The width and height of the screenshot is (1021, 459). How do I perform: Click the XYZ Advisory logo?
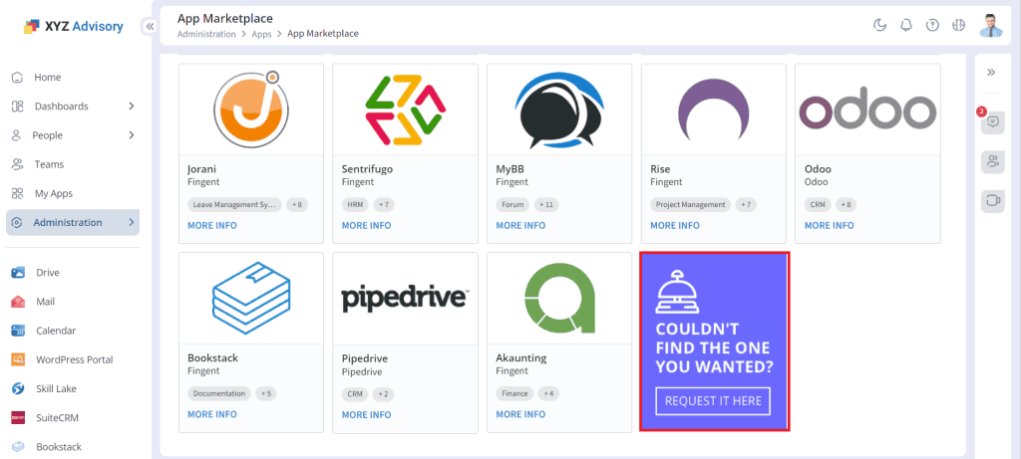tap(73, 27)
